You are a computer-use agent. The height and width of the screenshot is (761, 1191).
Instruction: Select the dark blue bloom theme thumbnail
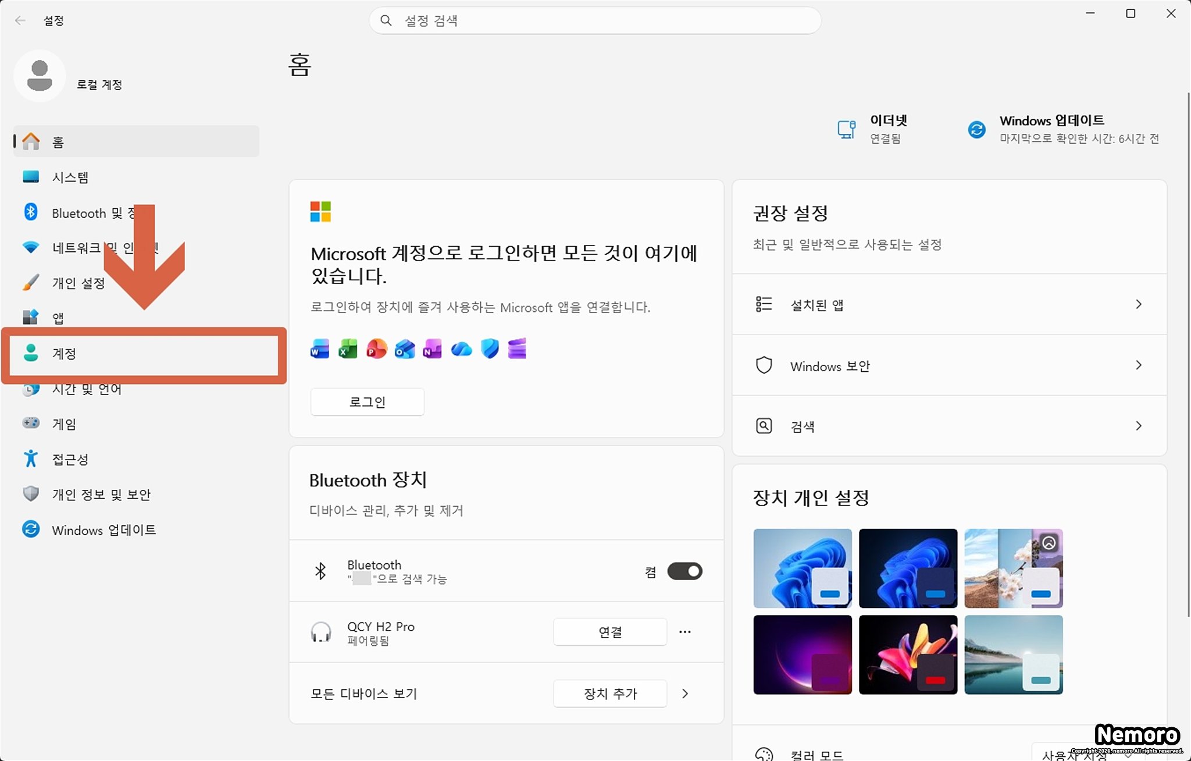pyautogui.click(x=907, y=568)
